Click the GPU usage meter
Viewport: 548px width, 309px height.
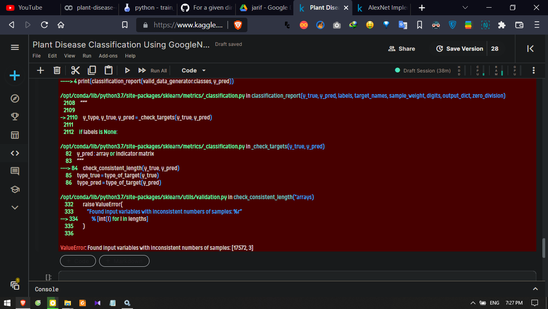pyautogui.click(x=517, y=70)
